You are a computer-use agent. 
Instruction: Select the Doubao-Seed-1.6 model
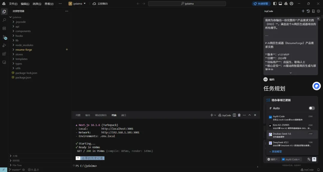(x=292, y=135)
